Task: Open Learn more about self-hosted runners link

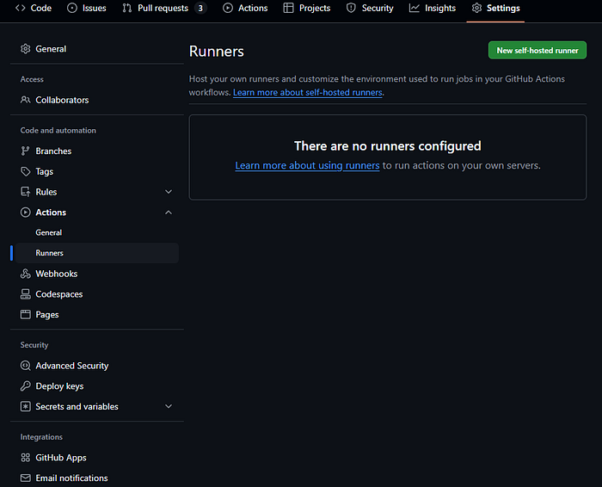Action: (308, 93)
